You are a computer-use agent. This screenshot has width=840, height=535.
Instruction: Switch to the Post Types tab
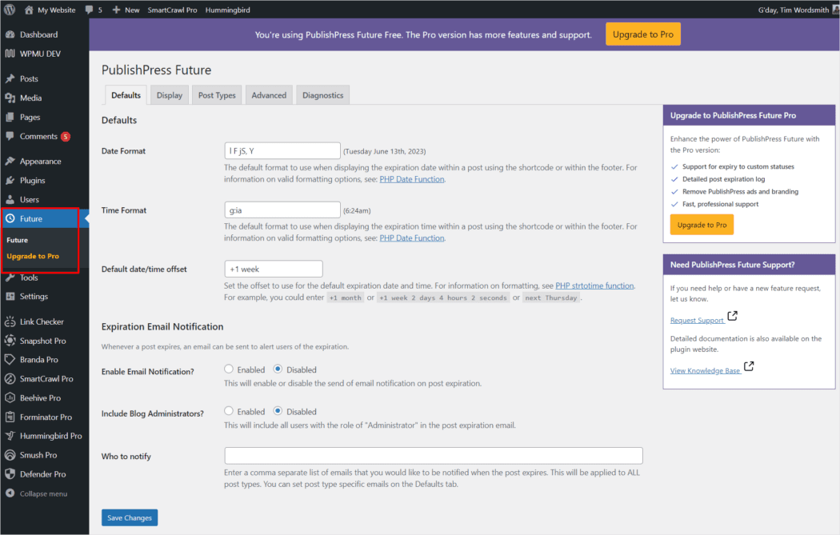tap(217, 95)
